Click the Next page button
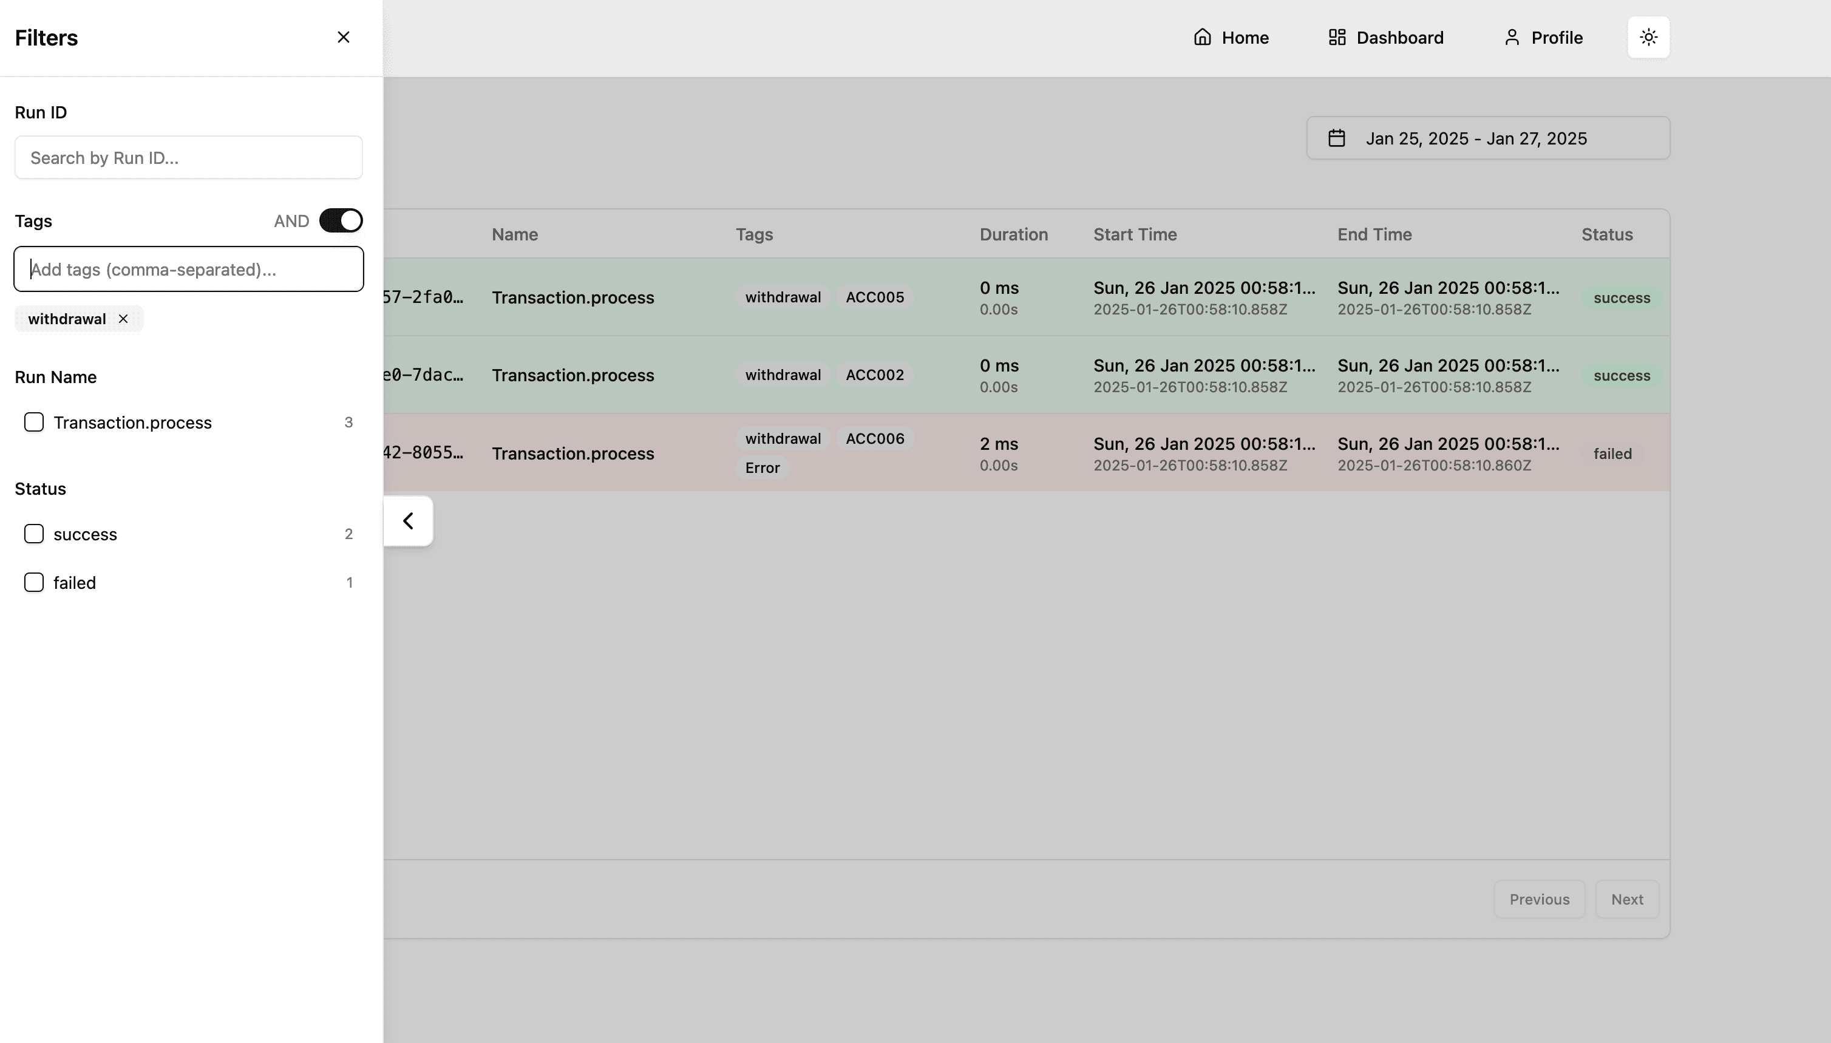1831x1043 pixels. click(x=1627, y=899)
